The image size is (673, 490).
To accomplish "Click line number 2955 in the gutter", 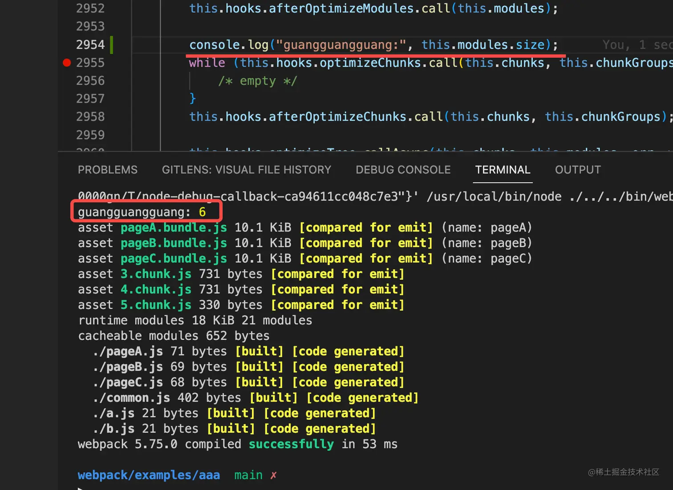I will 91,63.
